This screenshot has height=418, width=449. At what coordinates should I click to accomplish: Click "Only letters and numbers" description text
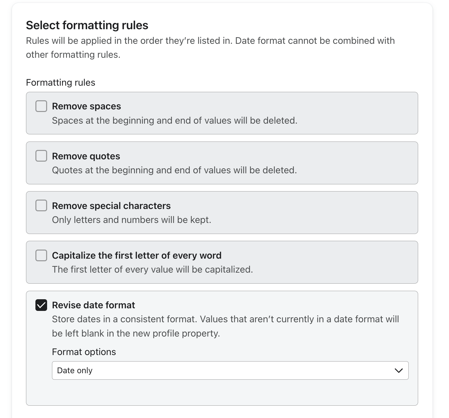click(131, 220)
